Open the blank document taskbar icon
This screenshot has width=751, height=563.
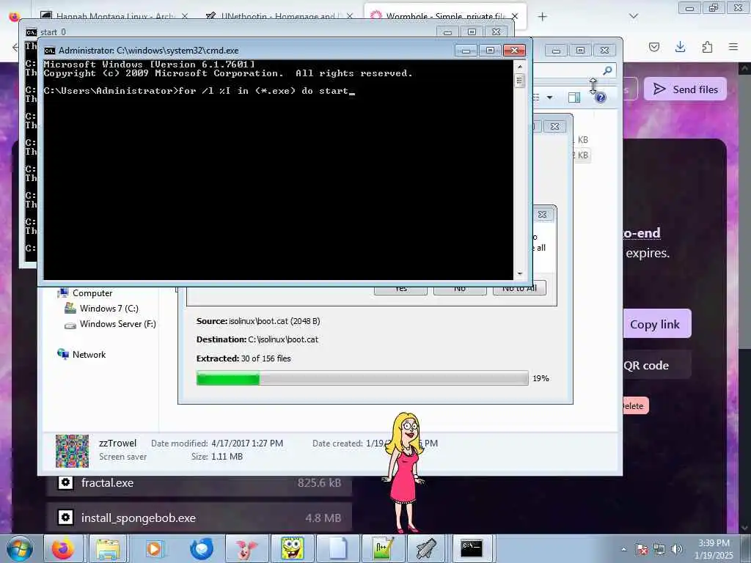337,548
